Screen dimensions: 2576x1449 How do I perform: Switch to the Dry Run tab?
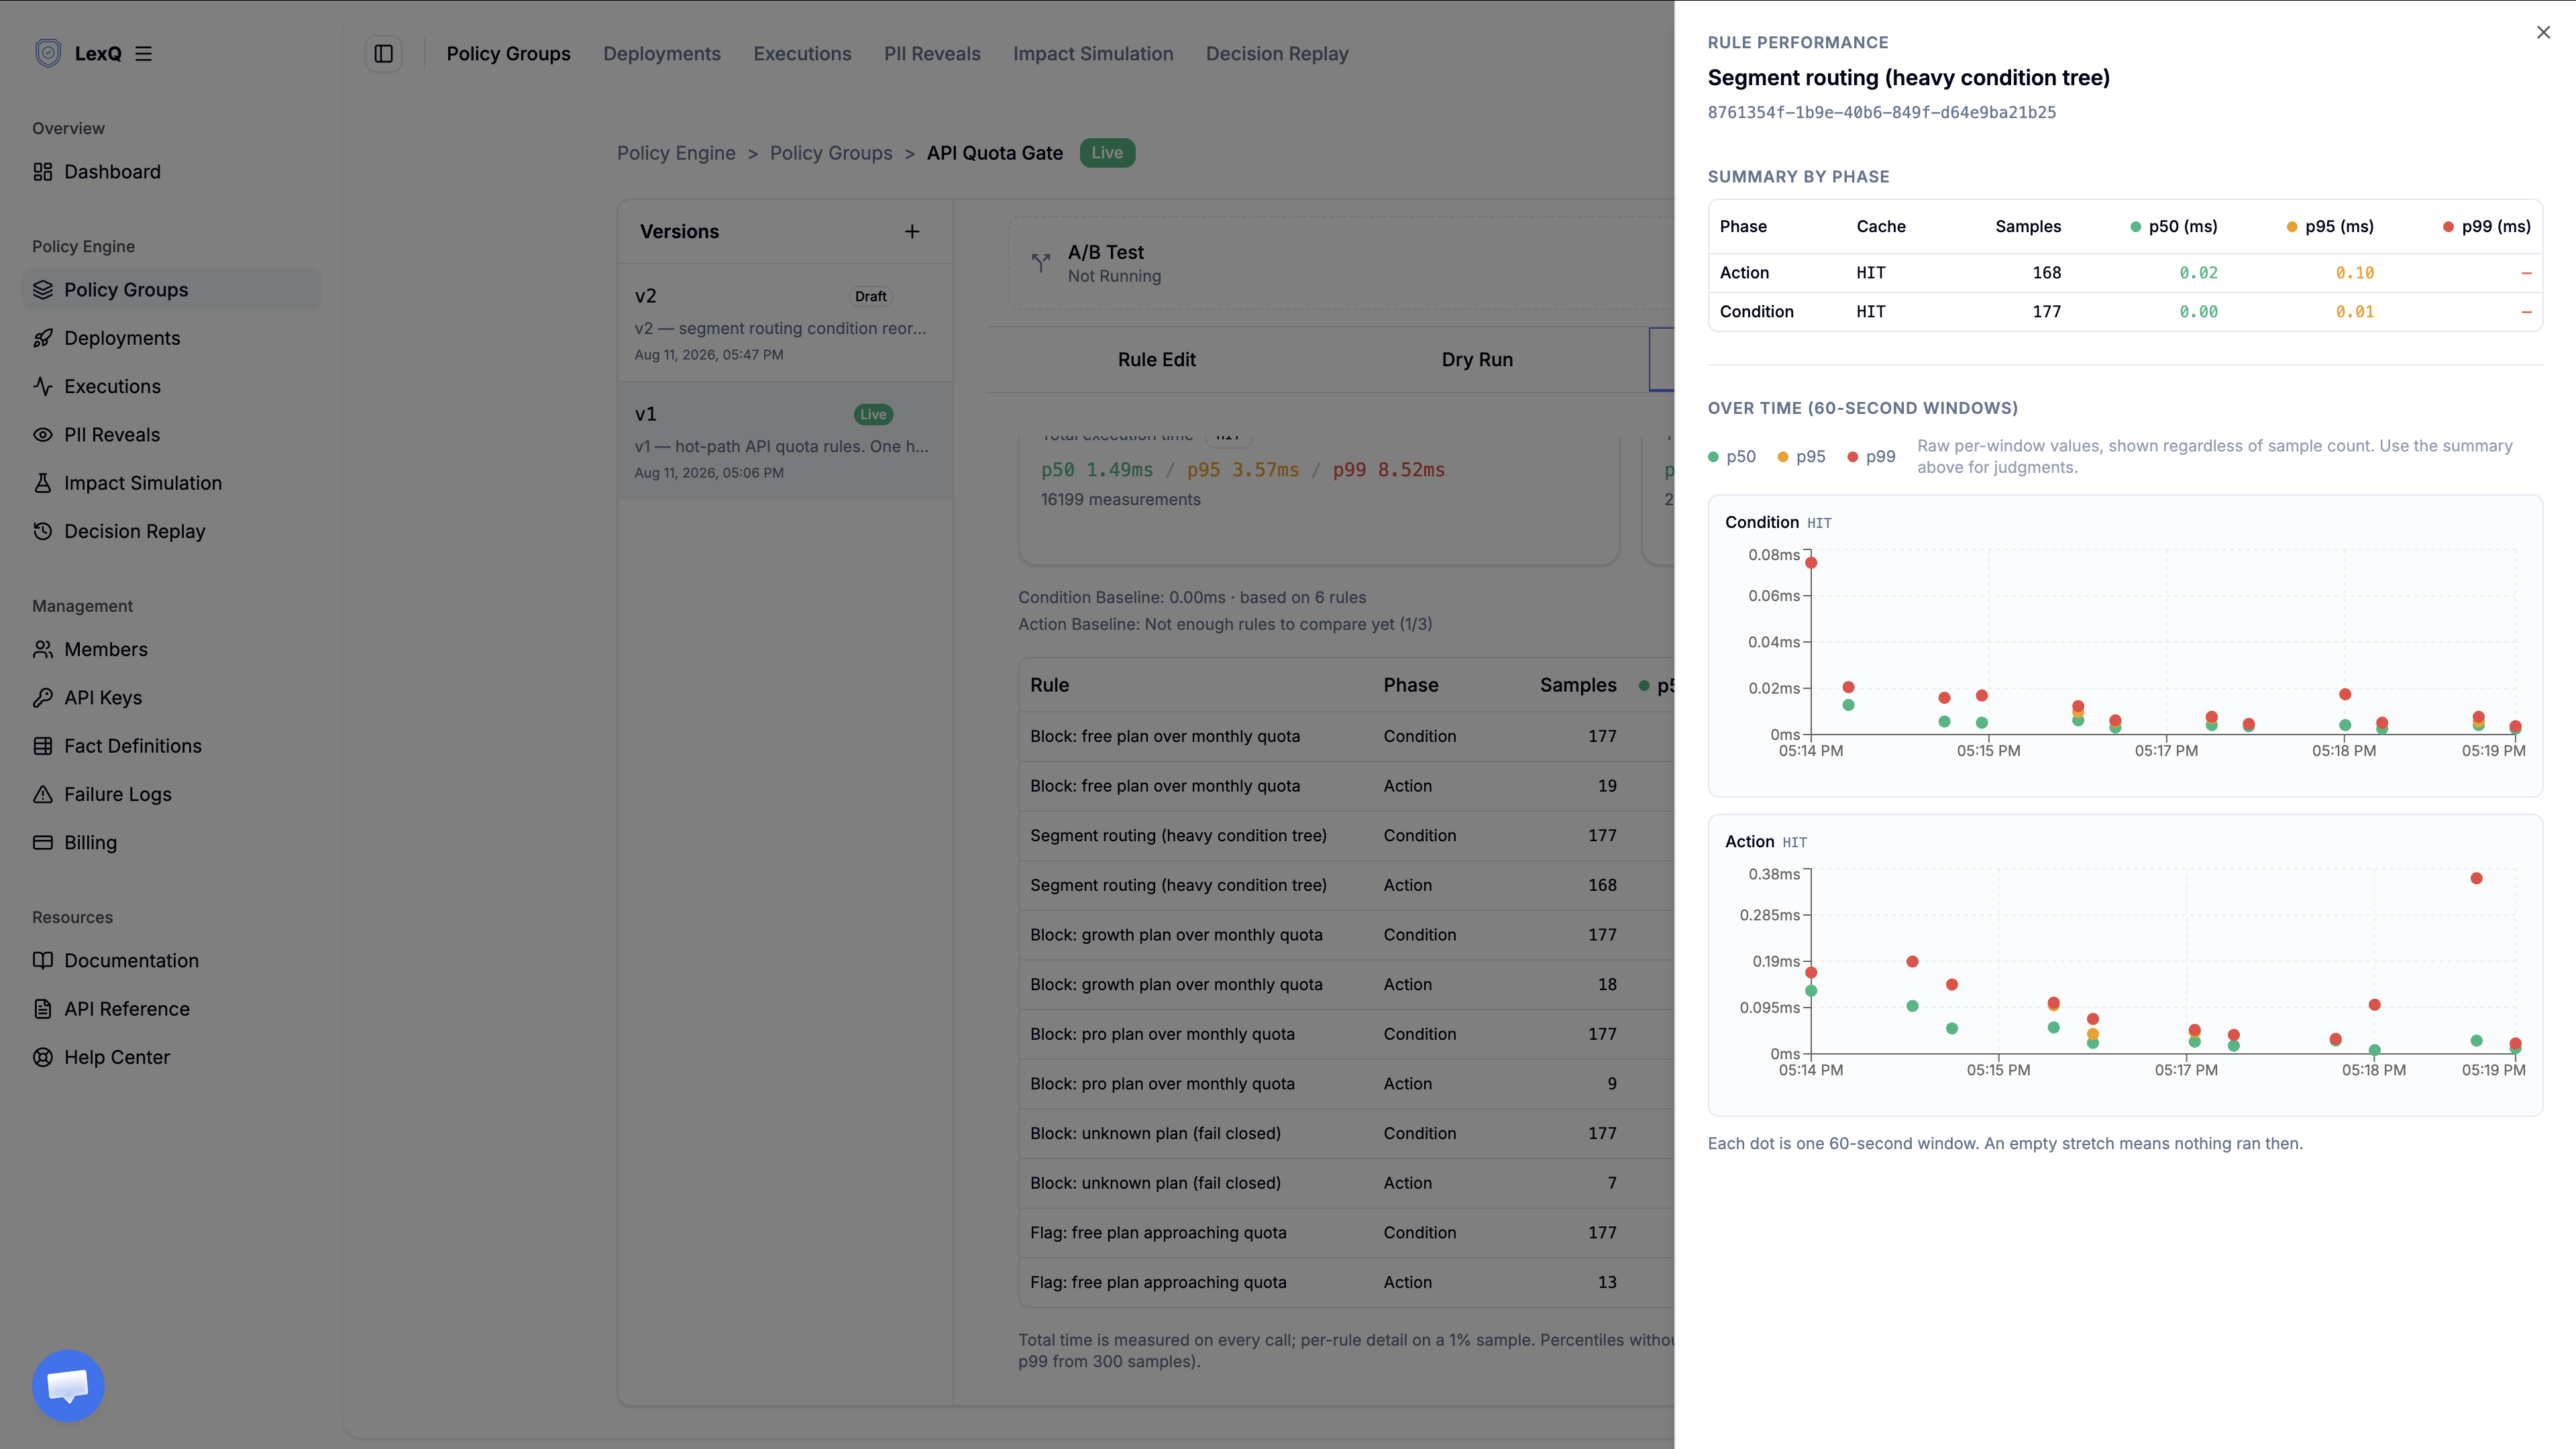click(1477, 360)
